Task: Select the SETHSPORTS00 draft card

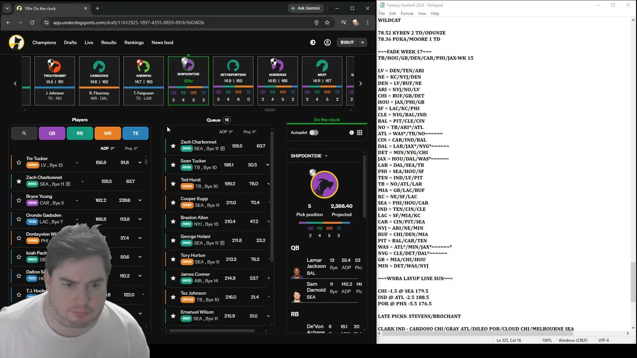Action: tap(233, 81)
